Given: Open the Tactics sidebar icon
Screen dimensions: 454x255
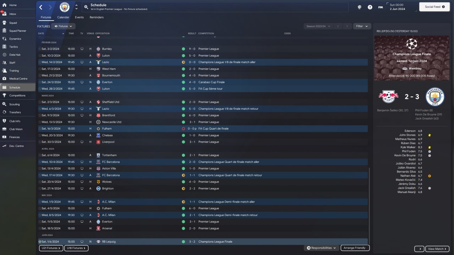Looking at the screenshot, I should [x=4, y=47].
